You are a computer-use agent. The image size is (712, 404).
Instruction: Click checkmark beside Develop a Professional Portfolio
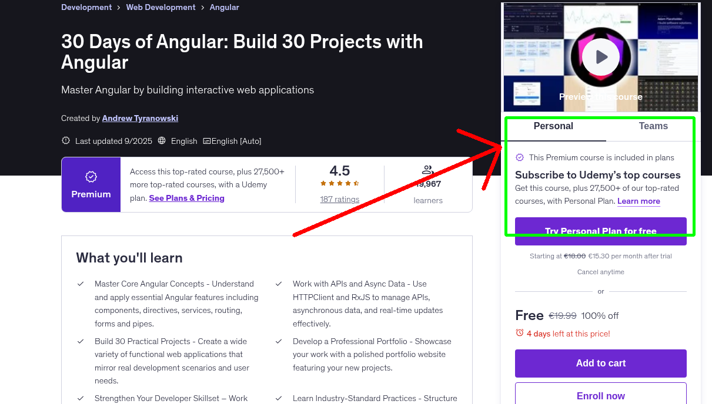[x=279, y=341]
